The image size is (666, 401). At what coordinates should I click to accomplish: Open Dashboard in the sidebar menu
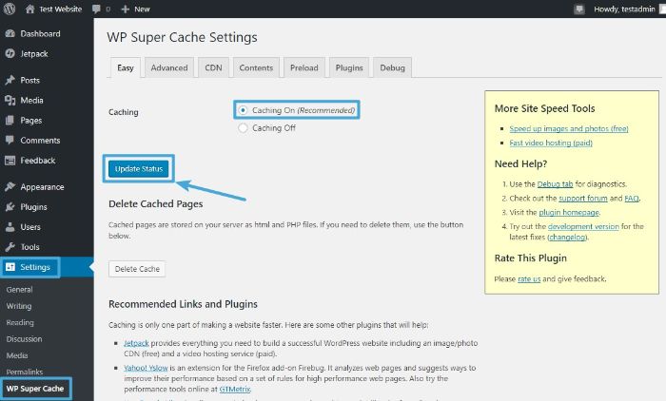click(x=40, y=33)
